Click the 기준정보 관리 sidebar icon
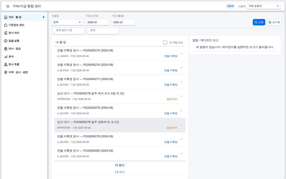This screenshot has height=179, width=286. point(6,25)
